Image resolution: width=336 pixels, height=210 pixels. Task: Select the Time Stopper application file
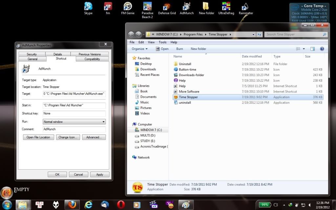tap(248, 97)
